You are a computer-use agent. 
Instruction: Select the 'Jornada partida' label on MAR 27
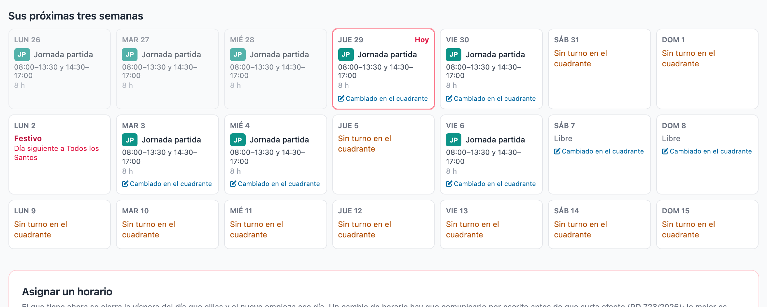[x=171, y=55]
